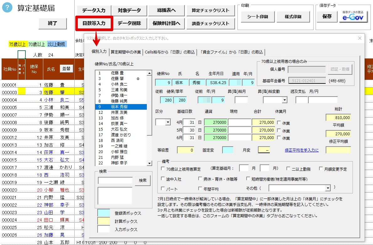
Task: Select 渡邊 かおり in employee list
Action: pos(121,135)
